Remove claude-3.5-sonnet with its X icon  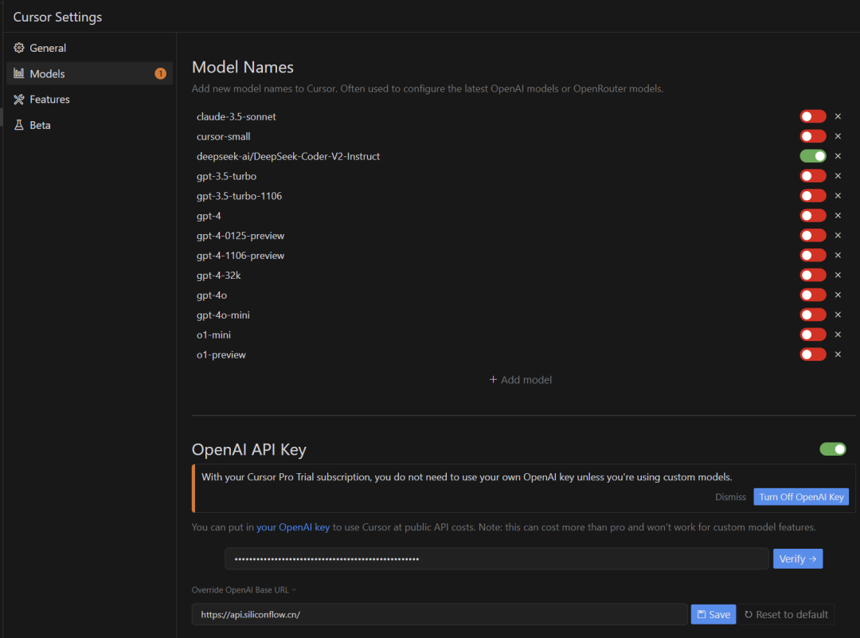838,116
